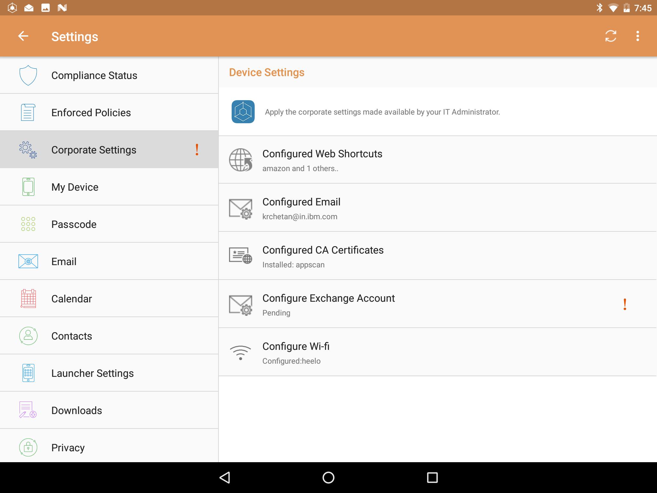Open the three-dot overflow menu
The height and width of the screenshot is (493, 657).
638,36
